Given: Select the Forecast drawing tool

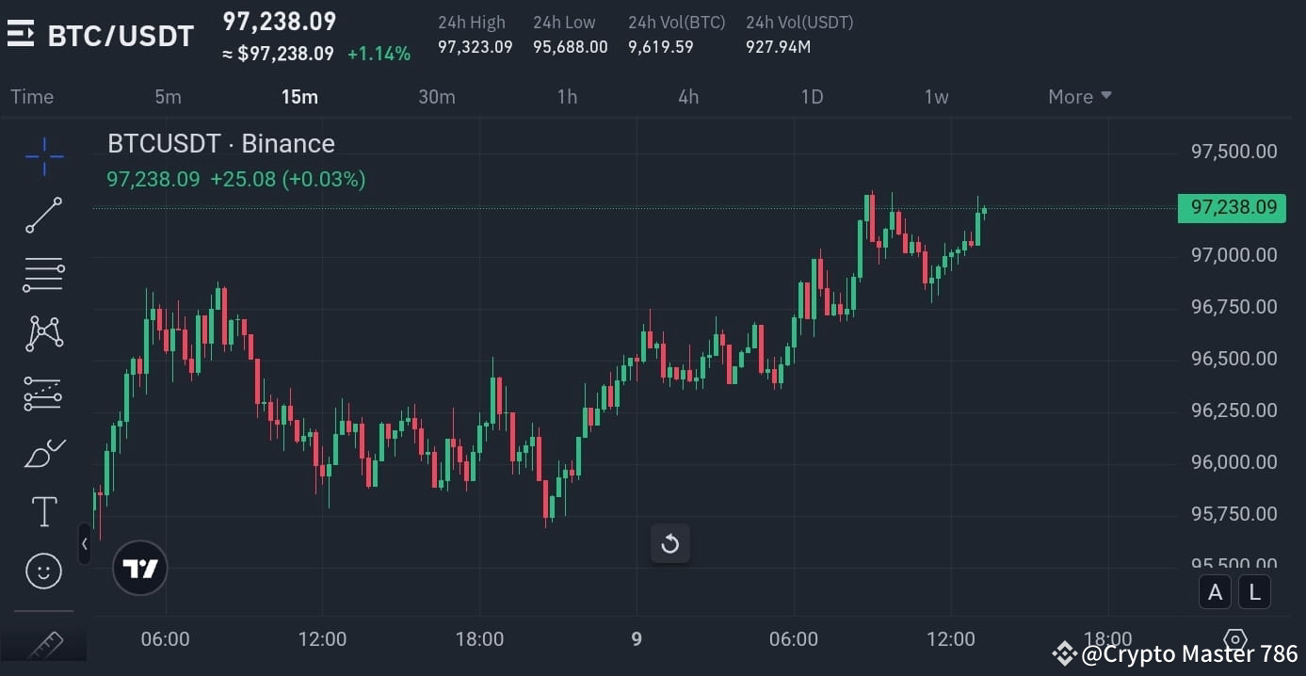Looking at the screenshot, I should tap(43, 393).
